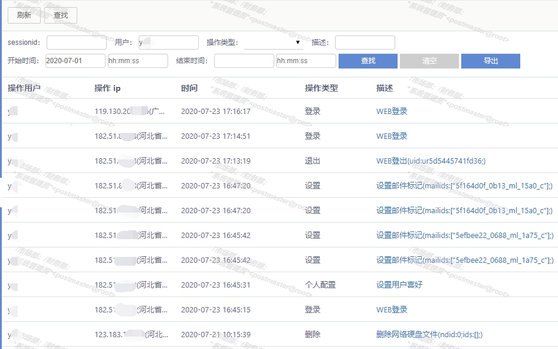
Task: Click the 操作用户 column header
Action: coord(24,88)
